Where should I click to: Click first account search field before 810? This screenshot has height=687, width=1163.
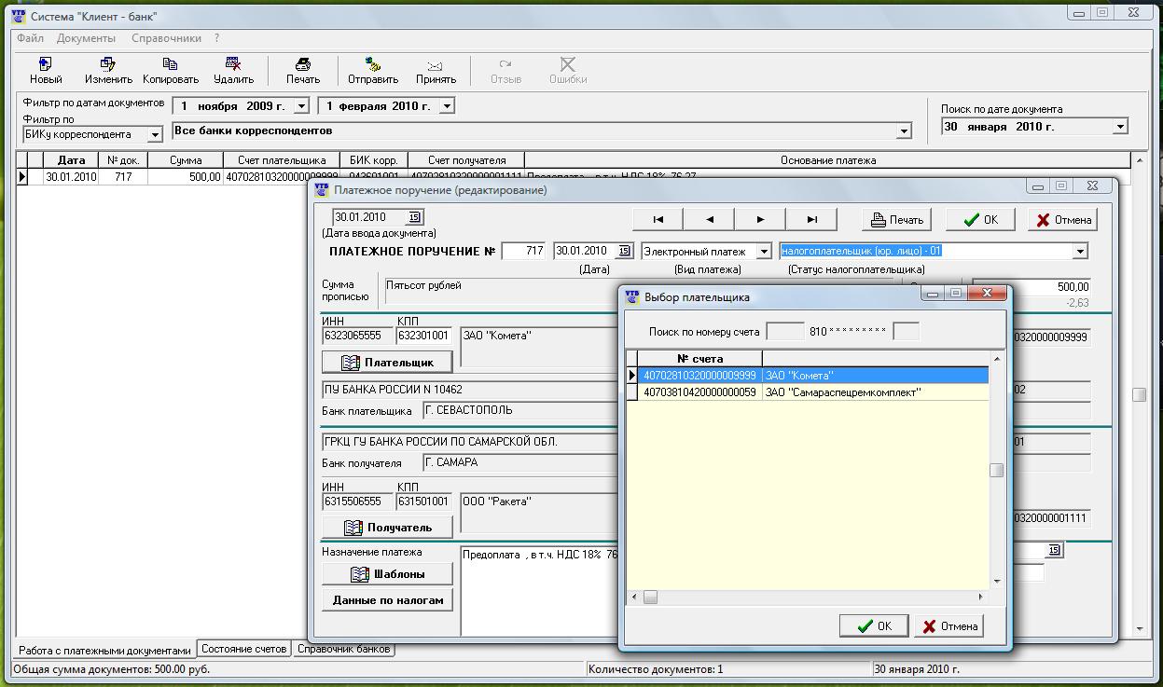[x=785, y=331]
